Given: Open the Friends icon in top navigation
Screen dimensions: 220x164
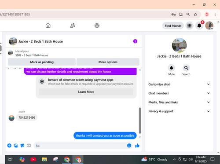Looking at the screenshot, I should [73, 26].
